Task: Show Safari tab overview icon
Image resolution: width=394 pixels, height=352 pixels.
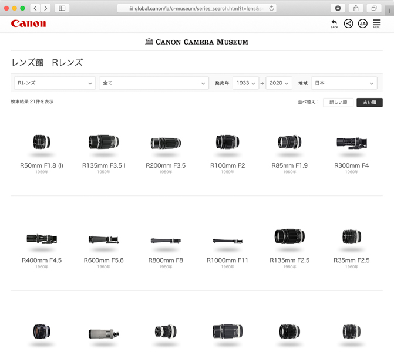Action: pyautogui.click(x=374, y=8)
